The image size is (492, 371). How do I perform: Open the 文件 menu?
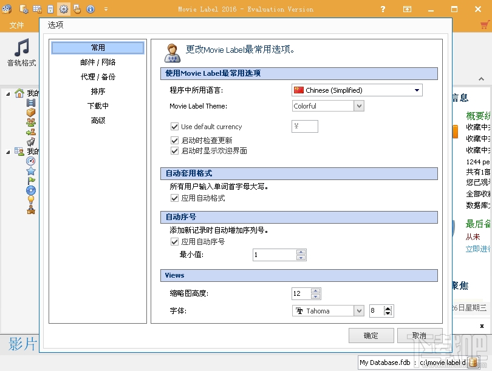click(17, 25)
